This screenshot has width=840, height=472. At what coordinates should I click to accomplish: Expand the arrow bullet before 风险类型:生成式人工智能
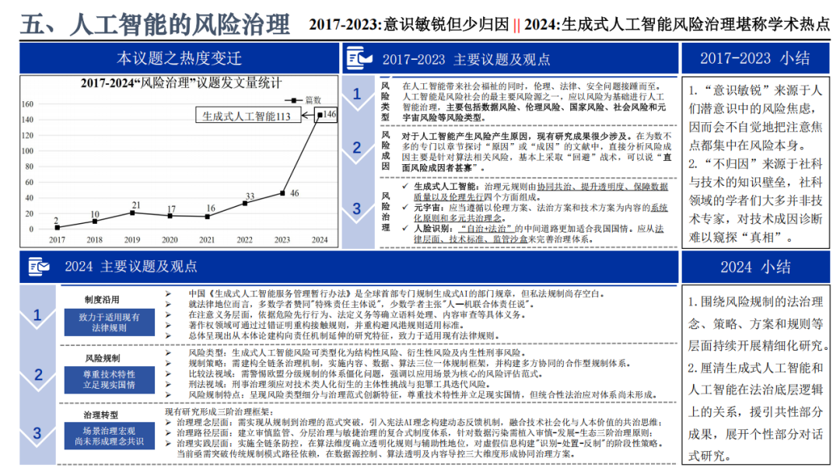point(169,352)
